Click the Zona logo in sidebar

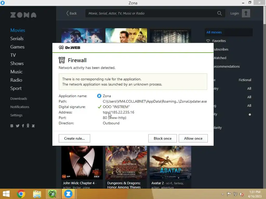[23, 15]
